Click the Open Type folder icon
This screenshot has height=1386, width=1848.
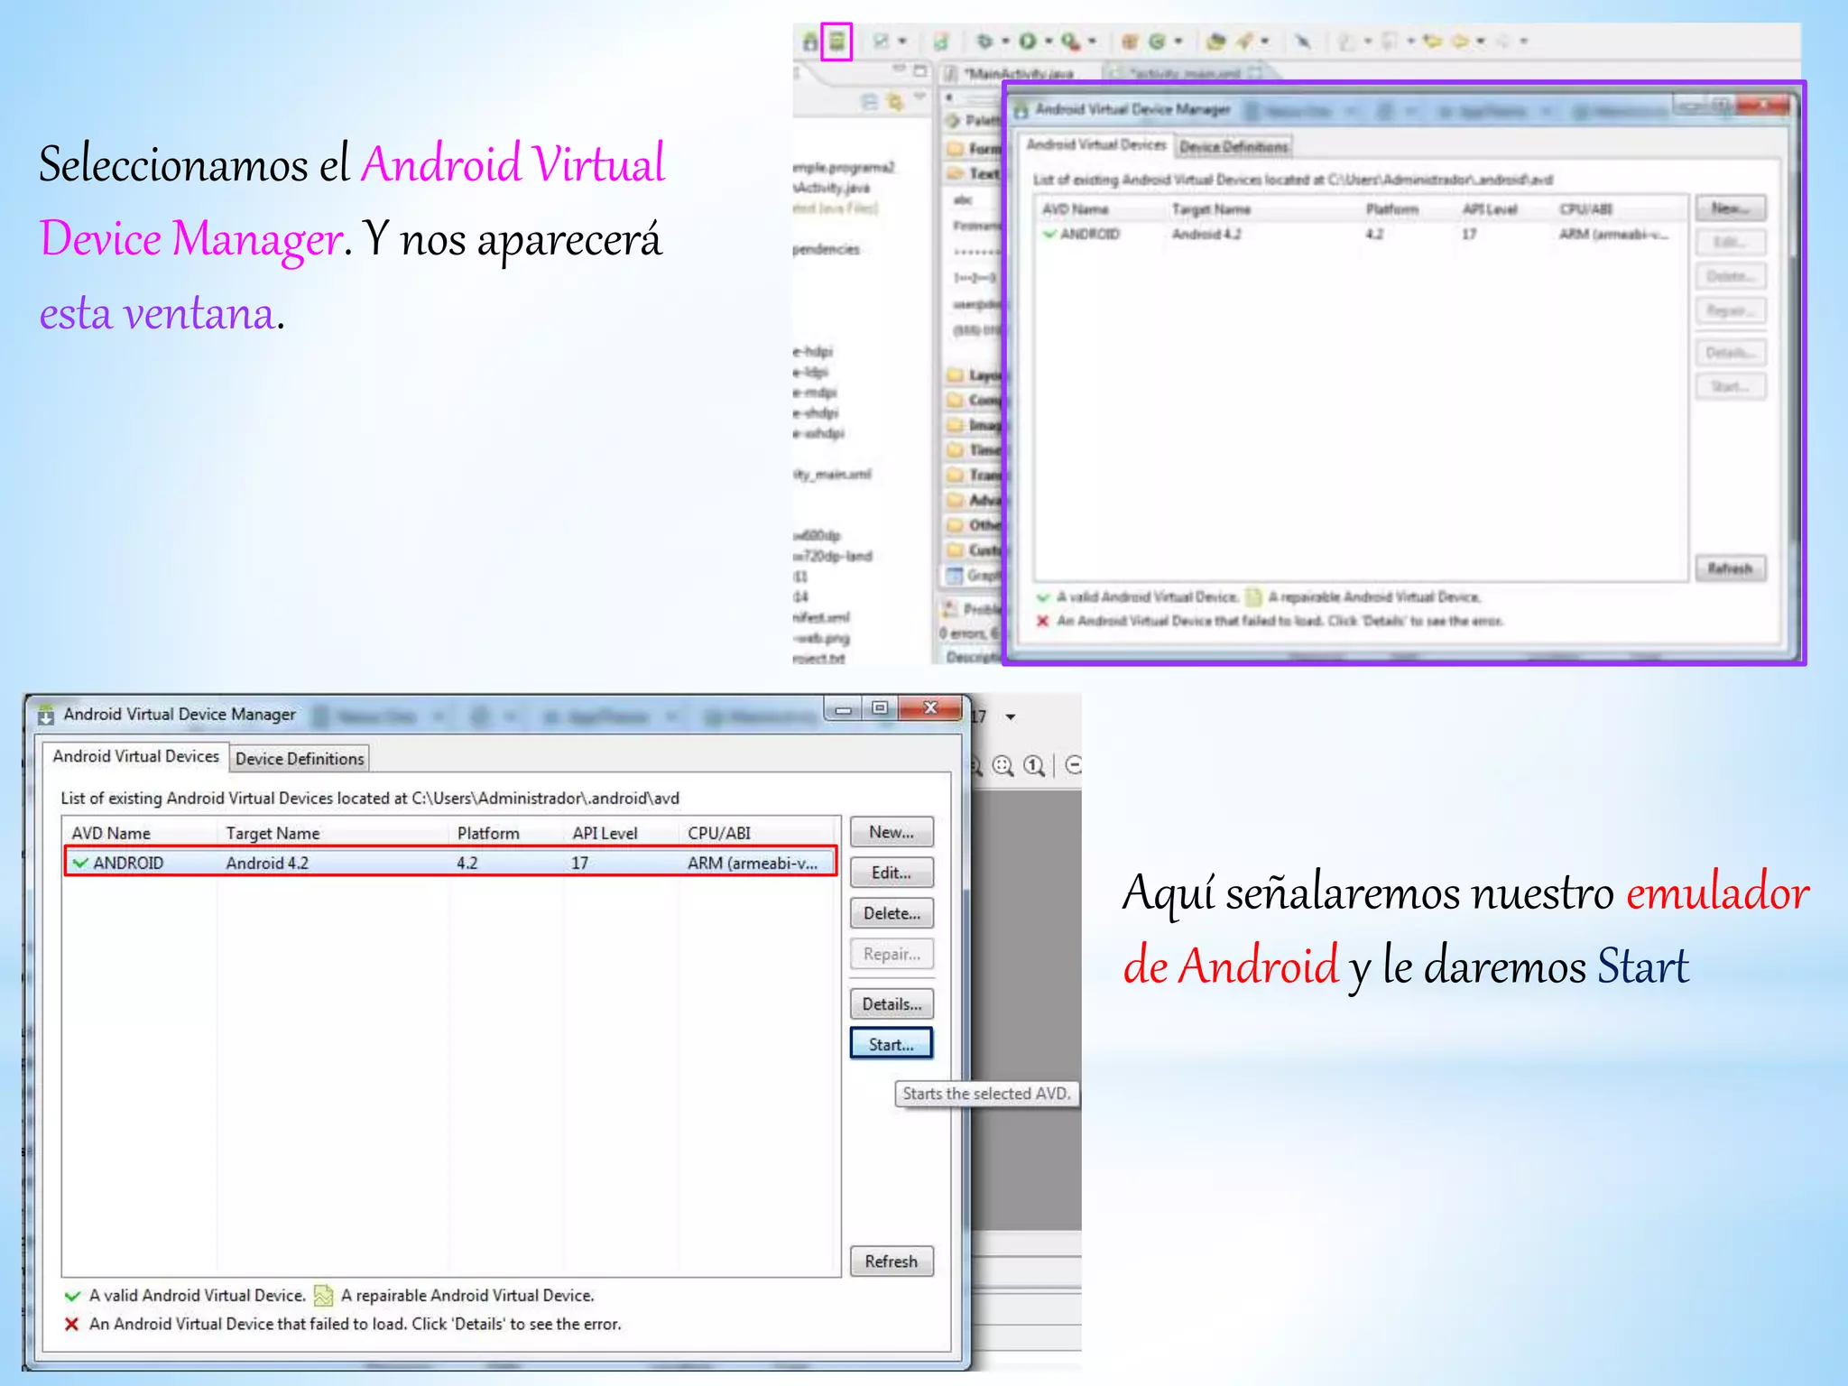tap(1216, 42)
